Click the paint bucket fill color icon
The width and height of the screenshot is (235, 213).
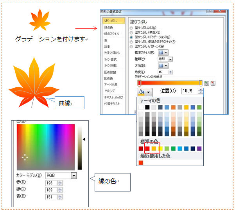[x=142, y=91]
